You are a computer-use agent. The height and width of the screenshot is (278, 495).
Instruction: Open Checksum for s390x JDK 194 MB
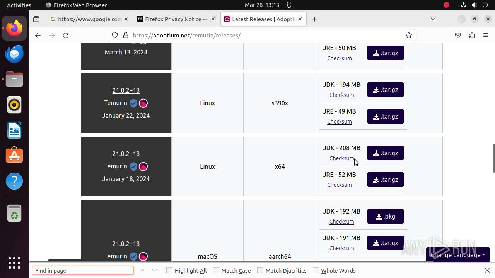[341, 95]
